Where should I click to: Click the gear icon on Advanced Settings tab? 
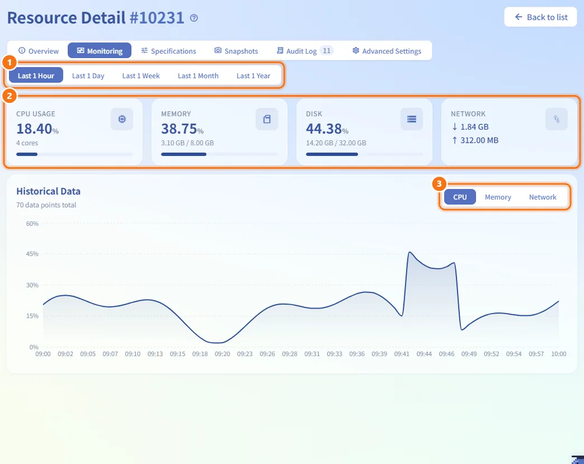coord(356,50)
